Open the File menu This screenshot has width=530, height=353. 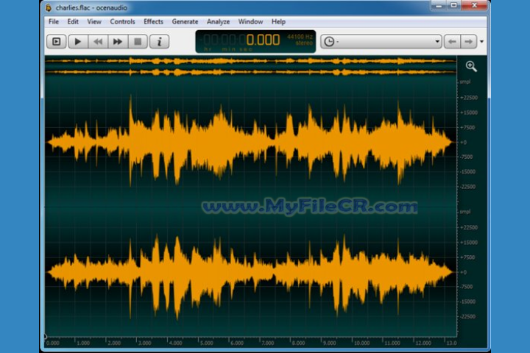click(54, 21)
